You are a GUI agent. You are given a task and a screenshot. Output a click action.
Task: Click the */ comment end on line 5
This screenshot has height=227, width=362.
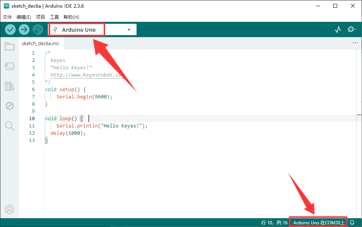click(47, 82)
